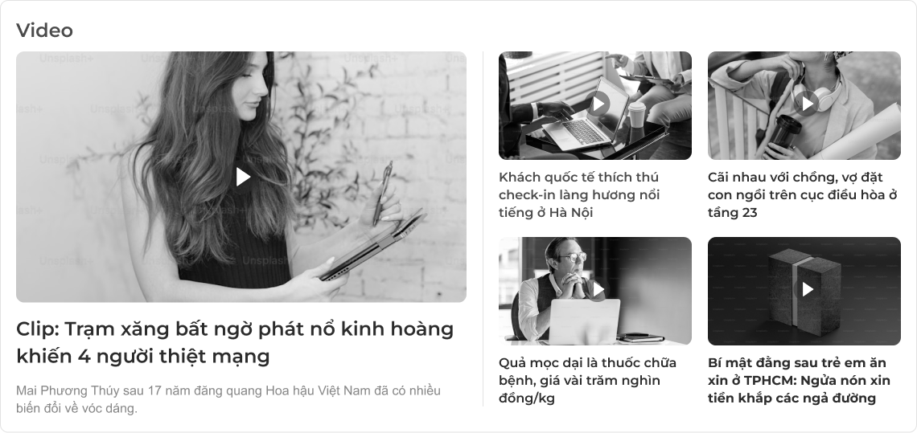The image size is (917, 433).
Task: Open headline 'Clip: Trạm xăng bất ngờ phát nổ'
Action: point(235,342)
